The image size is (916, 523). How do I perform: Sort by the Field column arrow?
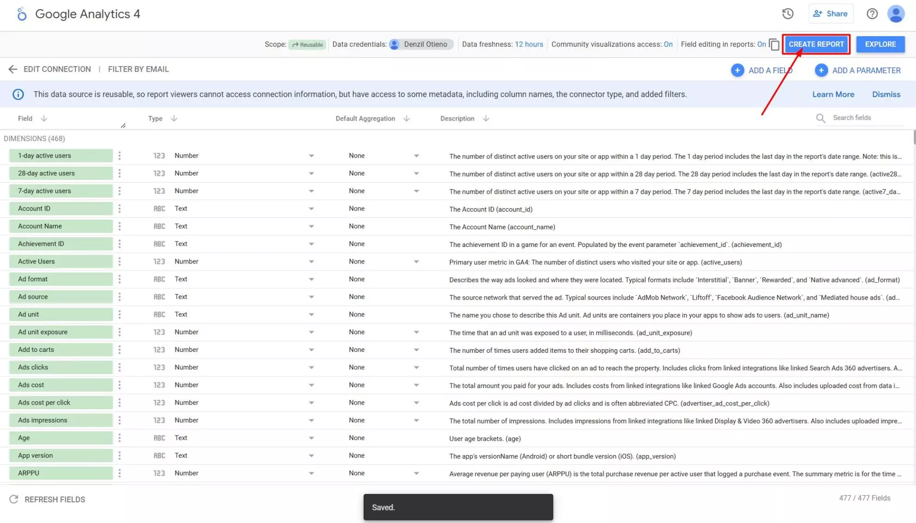tap(44, 118)
